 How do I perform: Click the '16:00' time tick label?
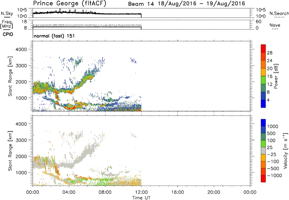coord(177,192)
